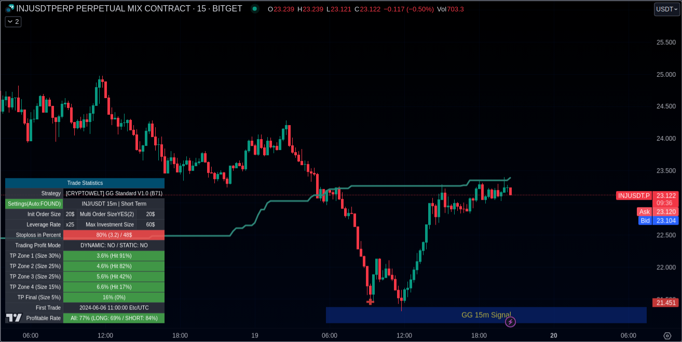Viewport: 682px width, 342px height.
Task: Click the red cross marker on chart low
Action: pos(370,302)
